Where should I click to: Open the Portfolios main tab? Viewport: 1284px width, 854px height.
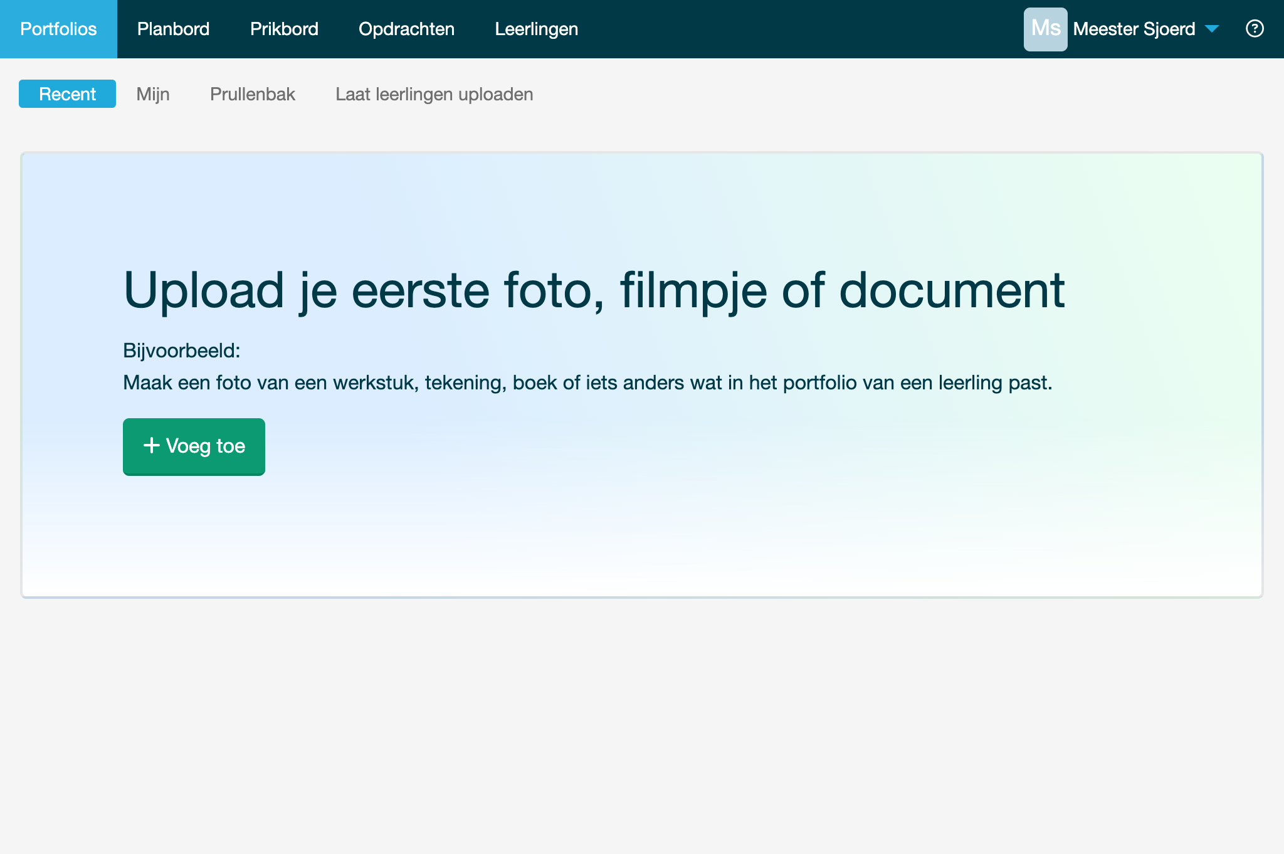[x=58, y=29]
